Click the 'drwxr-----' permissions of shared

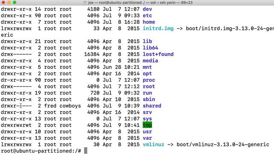(x=16, y=106)
